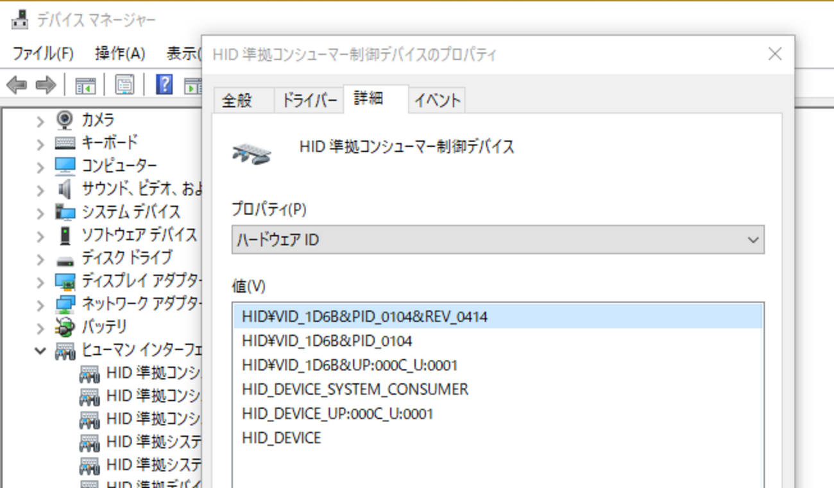Expand the システム デバイス tree node
This screenshot has height=488, width=834.
pos(40,213)
